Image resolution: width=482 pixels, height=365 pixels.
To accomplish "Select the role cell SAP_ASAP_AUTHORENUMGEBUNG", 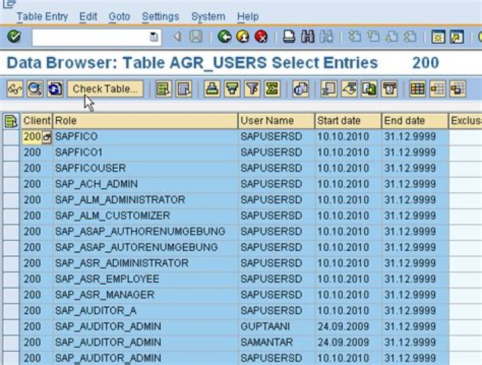I will click(x=145, y=232).
